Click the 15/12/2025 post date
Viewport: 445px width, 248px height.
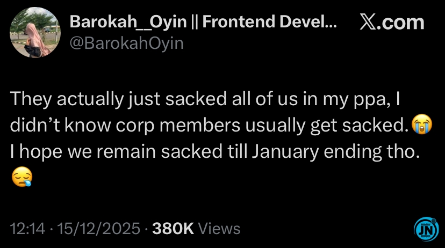[99, 229]
